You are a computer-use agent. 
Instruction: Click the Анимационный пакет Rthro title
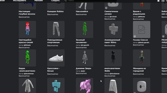(x=112, y=41)
